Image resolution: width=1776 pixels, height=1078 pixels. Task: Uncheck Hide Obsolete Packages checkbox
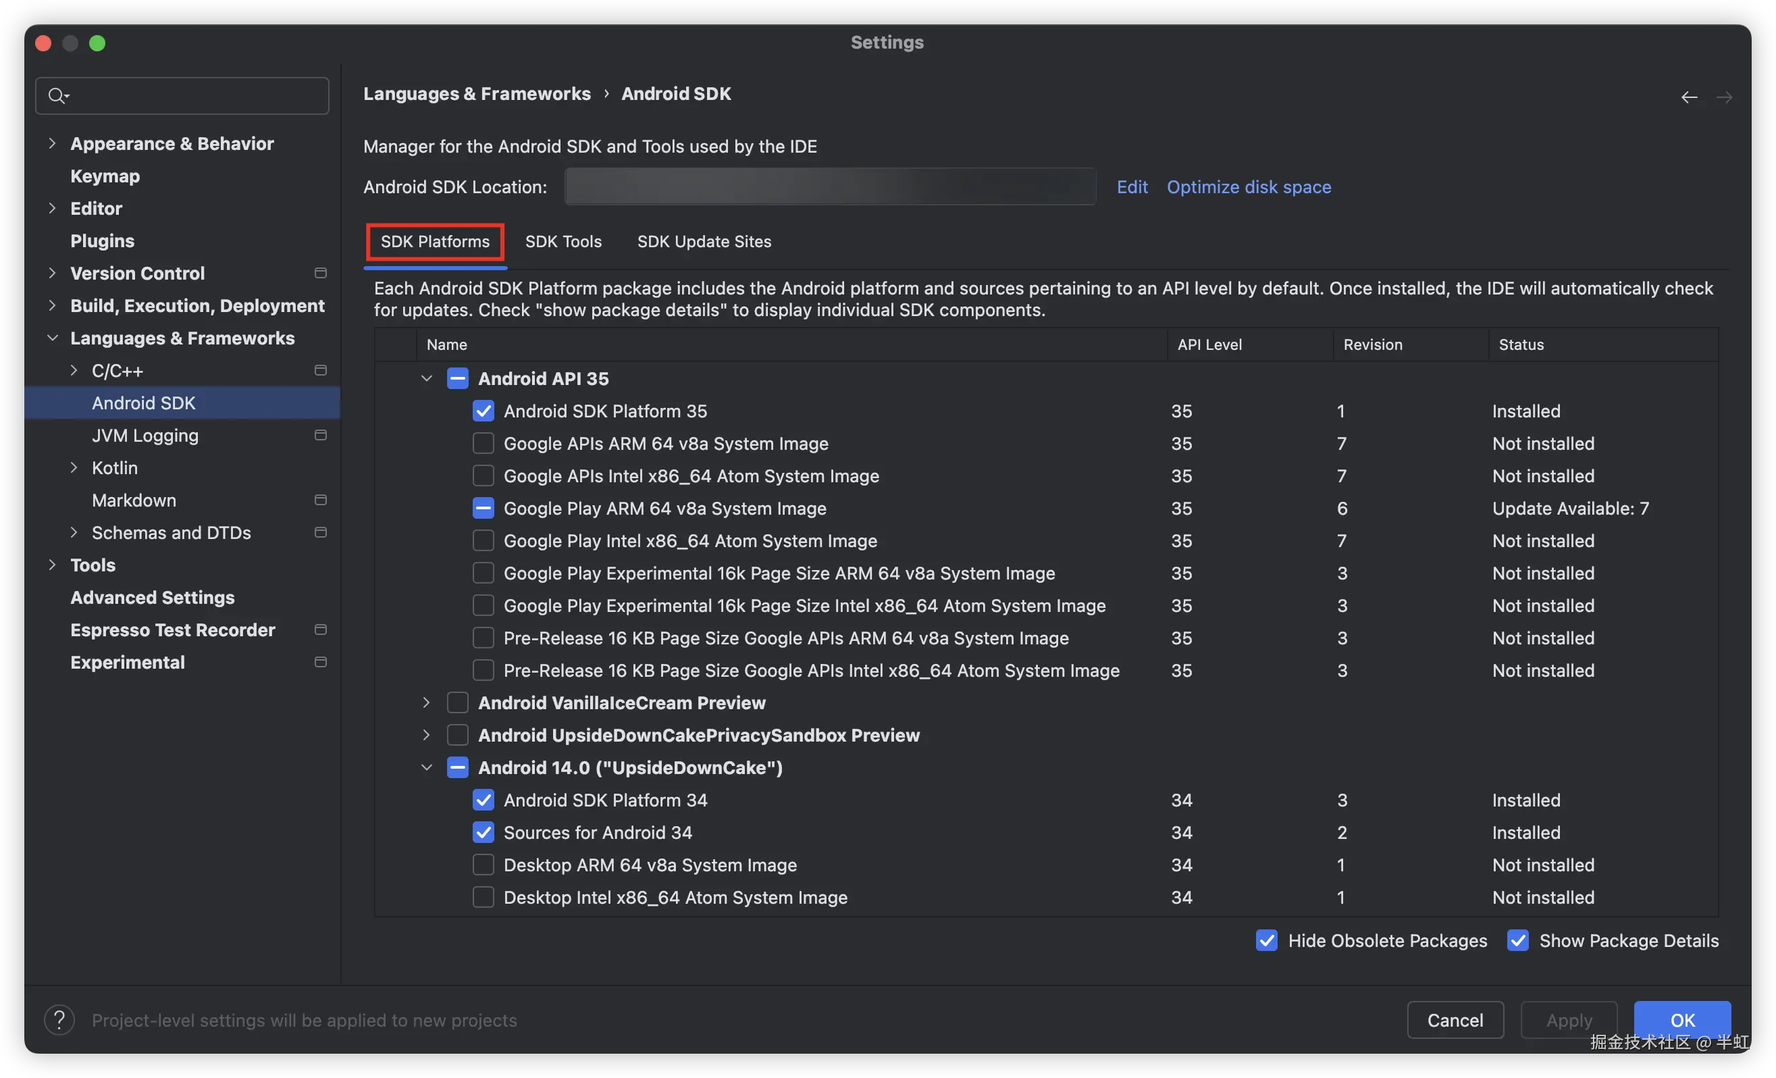pyautogui.click(x=1266, y=940)
